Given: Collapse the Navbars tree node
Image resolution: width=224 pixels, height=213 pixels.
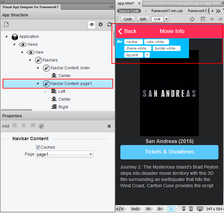Looking at the screenshot, I should (30, 60).
